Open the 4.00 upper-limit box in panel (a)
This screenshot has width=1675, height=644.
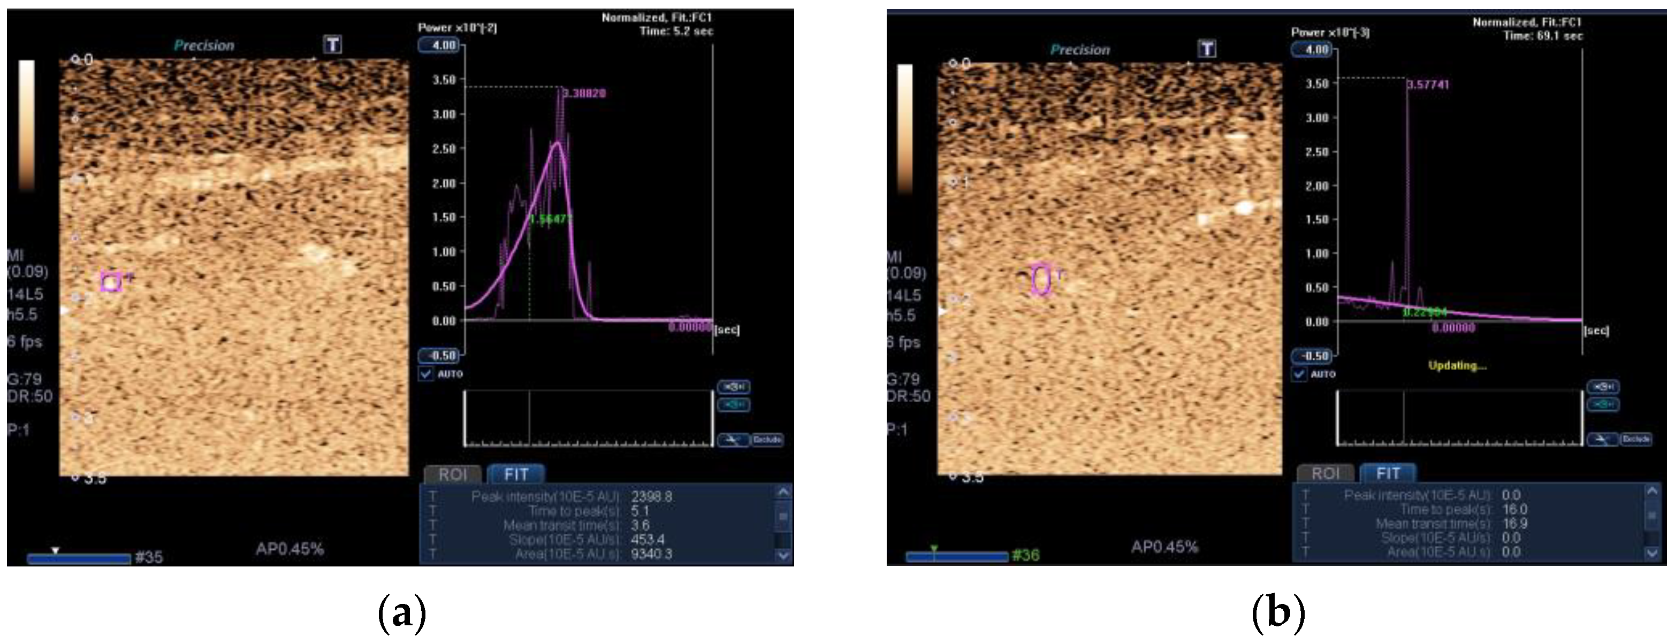[x=439, y=45]
